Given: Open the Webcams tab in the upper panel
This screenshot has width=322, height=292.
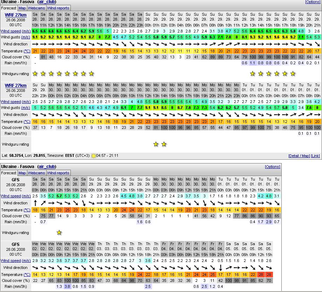Looking at the screenshot, I should (x=36, y=8).
